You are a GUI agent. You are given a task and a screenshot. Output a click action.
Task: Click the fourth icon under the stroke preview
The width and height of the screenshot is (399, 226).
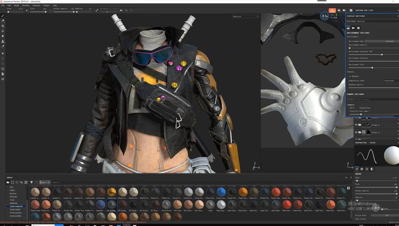click(372, 169)
